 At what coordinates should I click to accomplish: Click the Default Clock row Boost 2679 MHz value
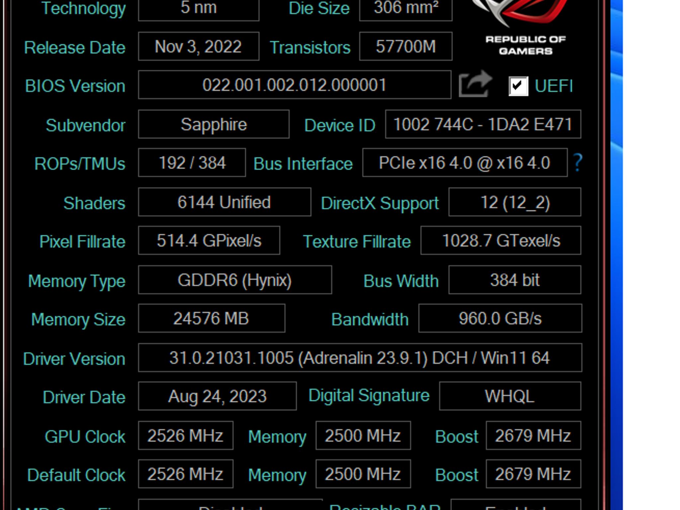(x=533, y=474)
